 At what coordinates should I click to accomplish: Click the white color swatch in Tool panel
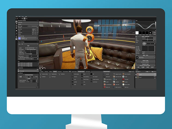click(x=137, y=33)
